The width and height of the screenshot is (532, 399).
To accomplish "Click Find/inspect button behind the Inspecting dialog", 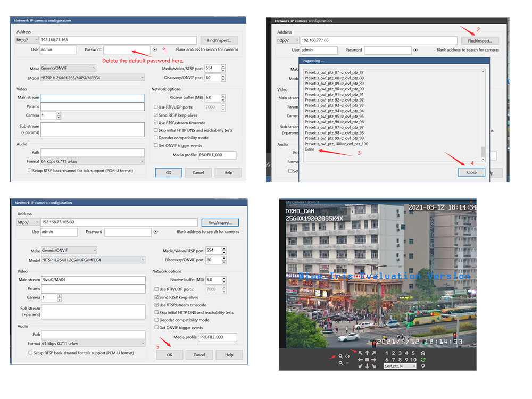I will pyautogui.click(x=480, y=41).
